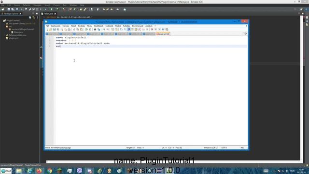
Task: Open Firefox from the taskbar
Action: pyautogui.click(x=39, y=171)
